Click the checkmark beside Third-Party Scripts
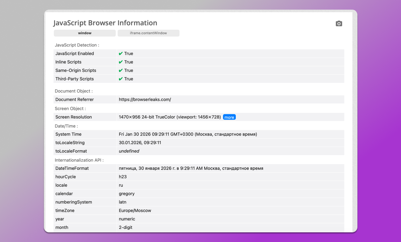Viewport: 401px width, 242px height. click(x=121, y=79)
